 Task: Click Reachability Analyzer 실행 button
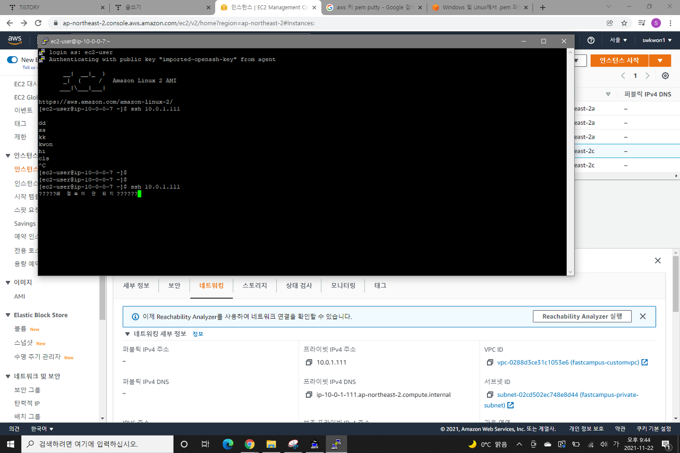(x=582, y=316)
